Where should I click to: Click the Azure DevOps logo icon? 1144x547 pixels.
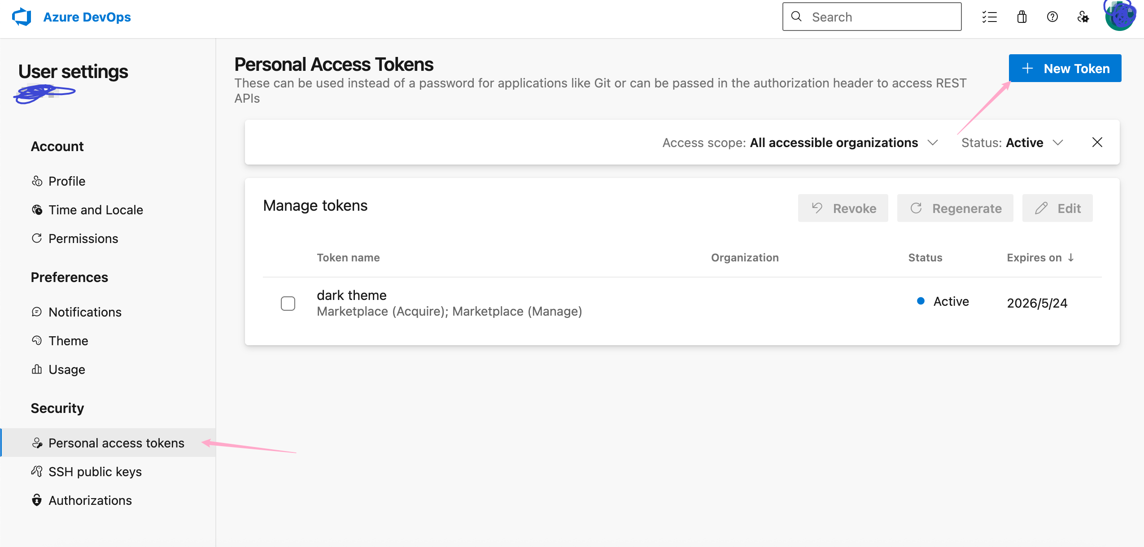(x=22, y=17)
